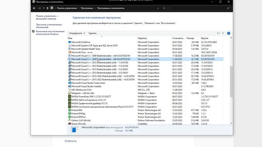Click the scrollbar up arrow

[x=231, y=38]
